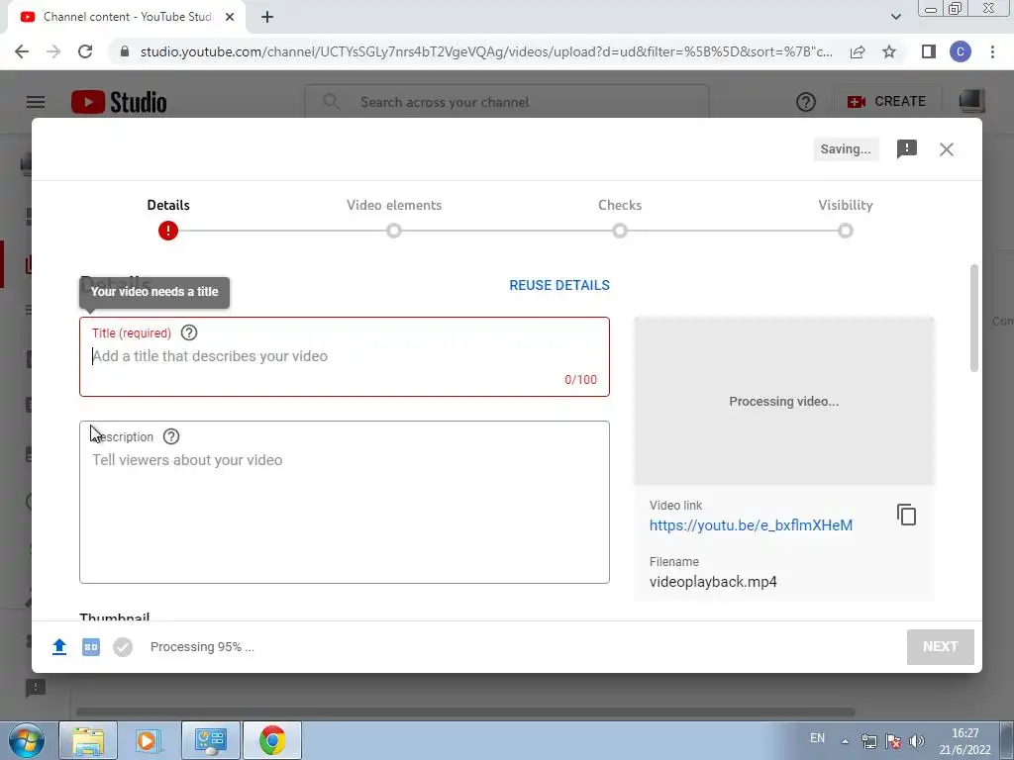Click the network tray icon
Image resolution: width=1014 pixels, height=760 pixels.
click(869, 741)
